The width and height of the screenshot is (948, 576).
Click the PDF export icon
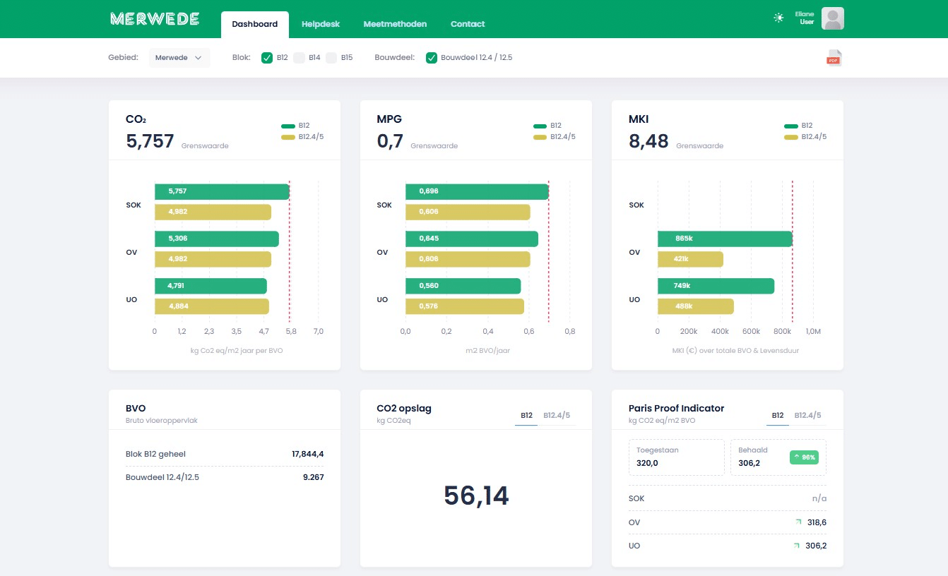point(834,58)
